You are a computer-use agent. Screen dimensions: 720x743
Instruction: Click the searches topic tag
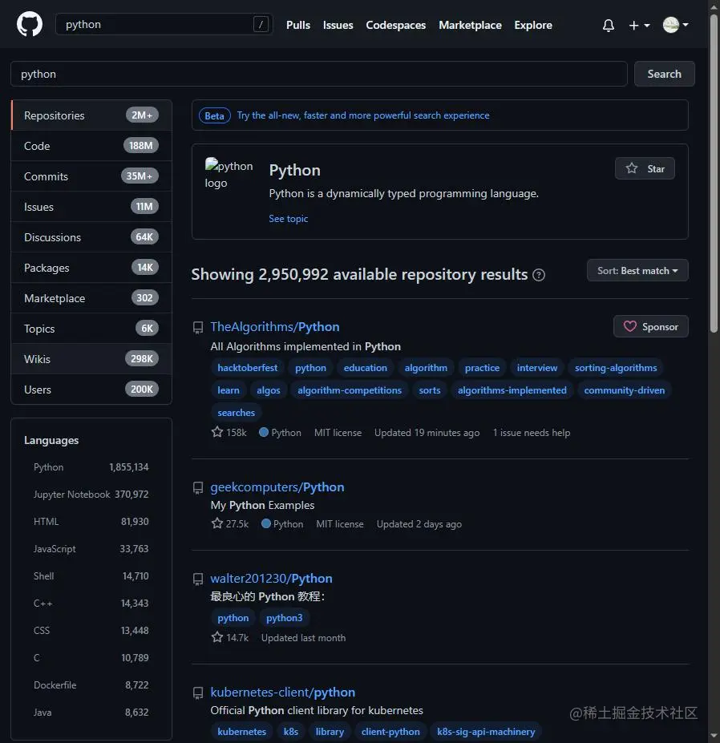pyautogui.click(x=236, y=413)
